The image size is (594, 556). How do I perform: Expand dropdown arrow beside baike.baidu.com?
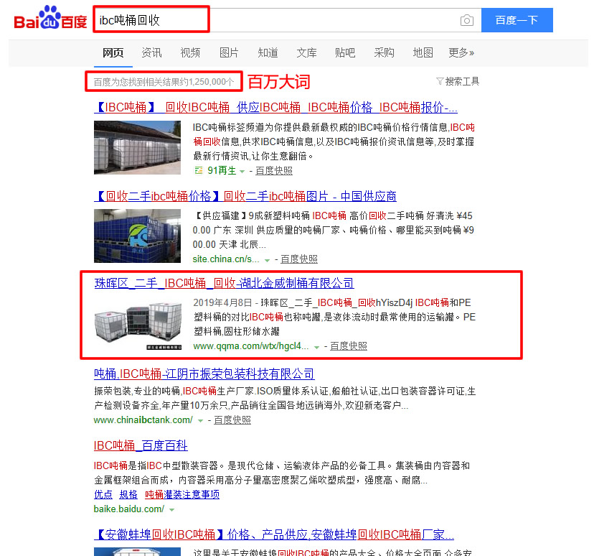172,510
